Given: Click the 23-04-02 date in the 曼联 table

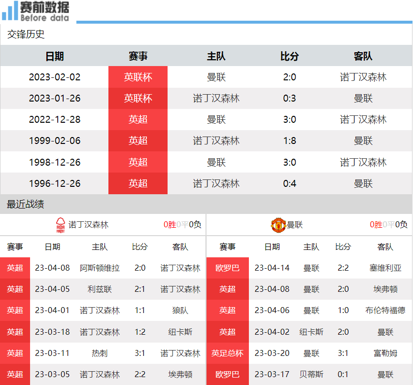Looking at the screenshot, I should click(x=272, y=332).
